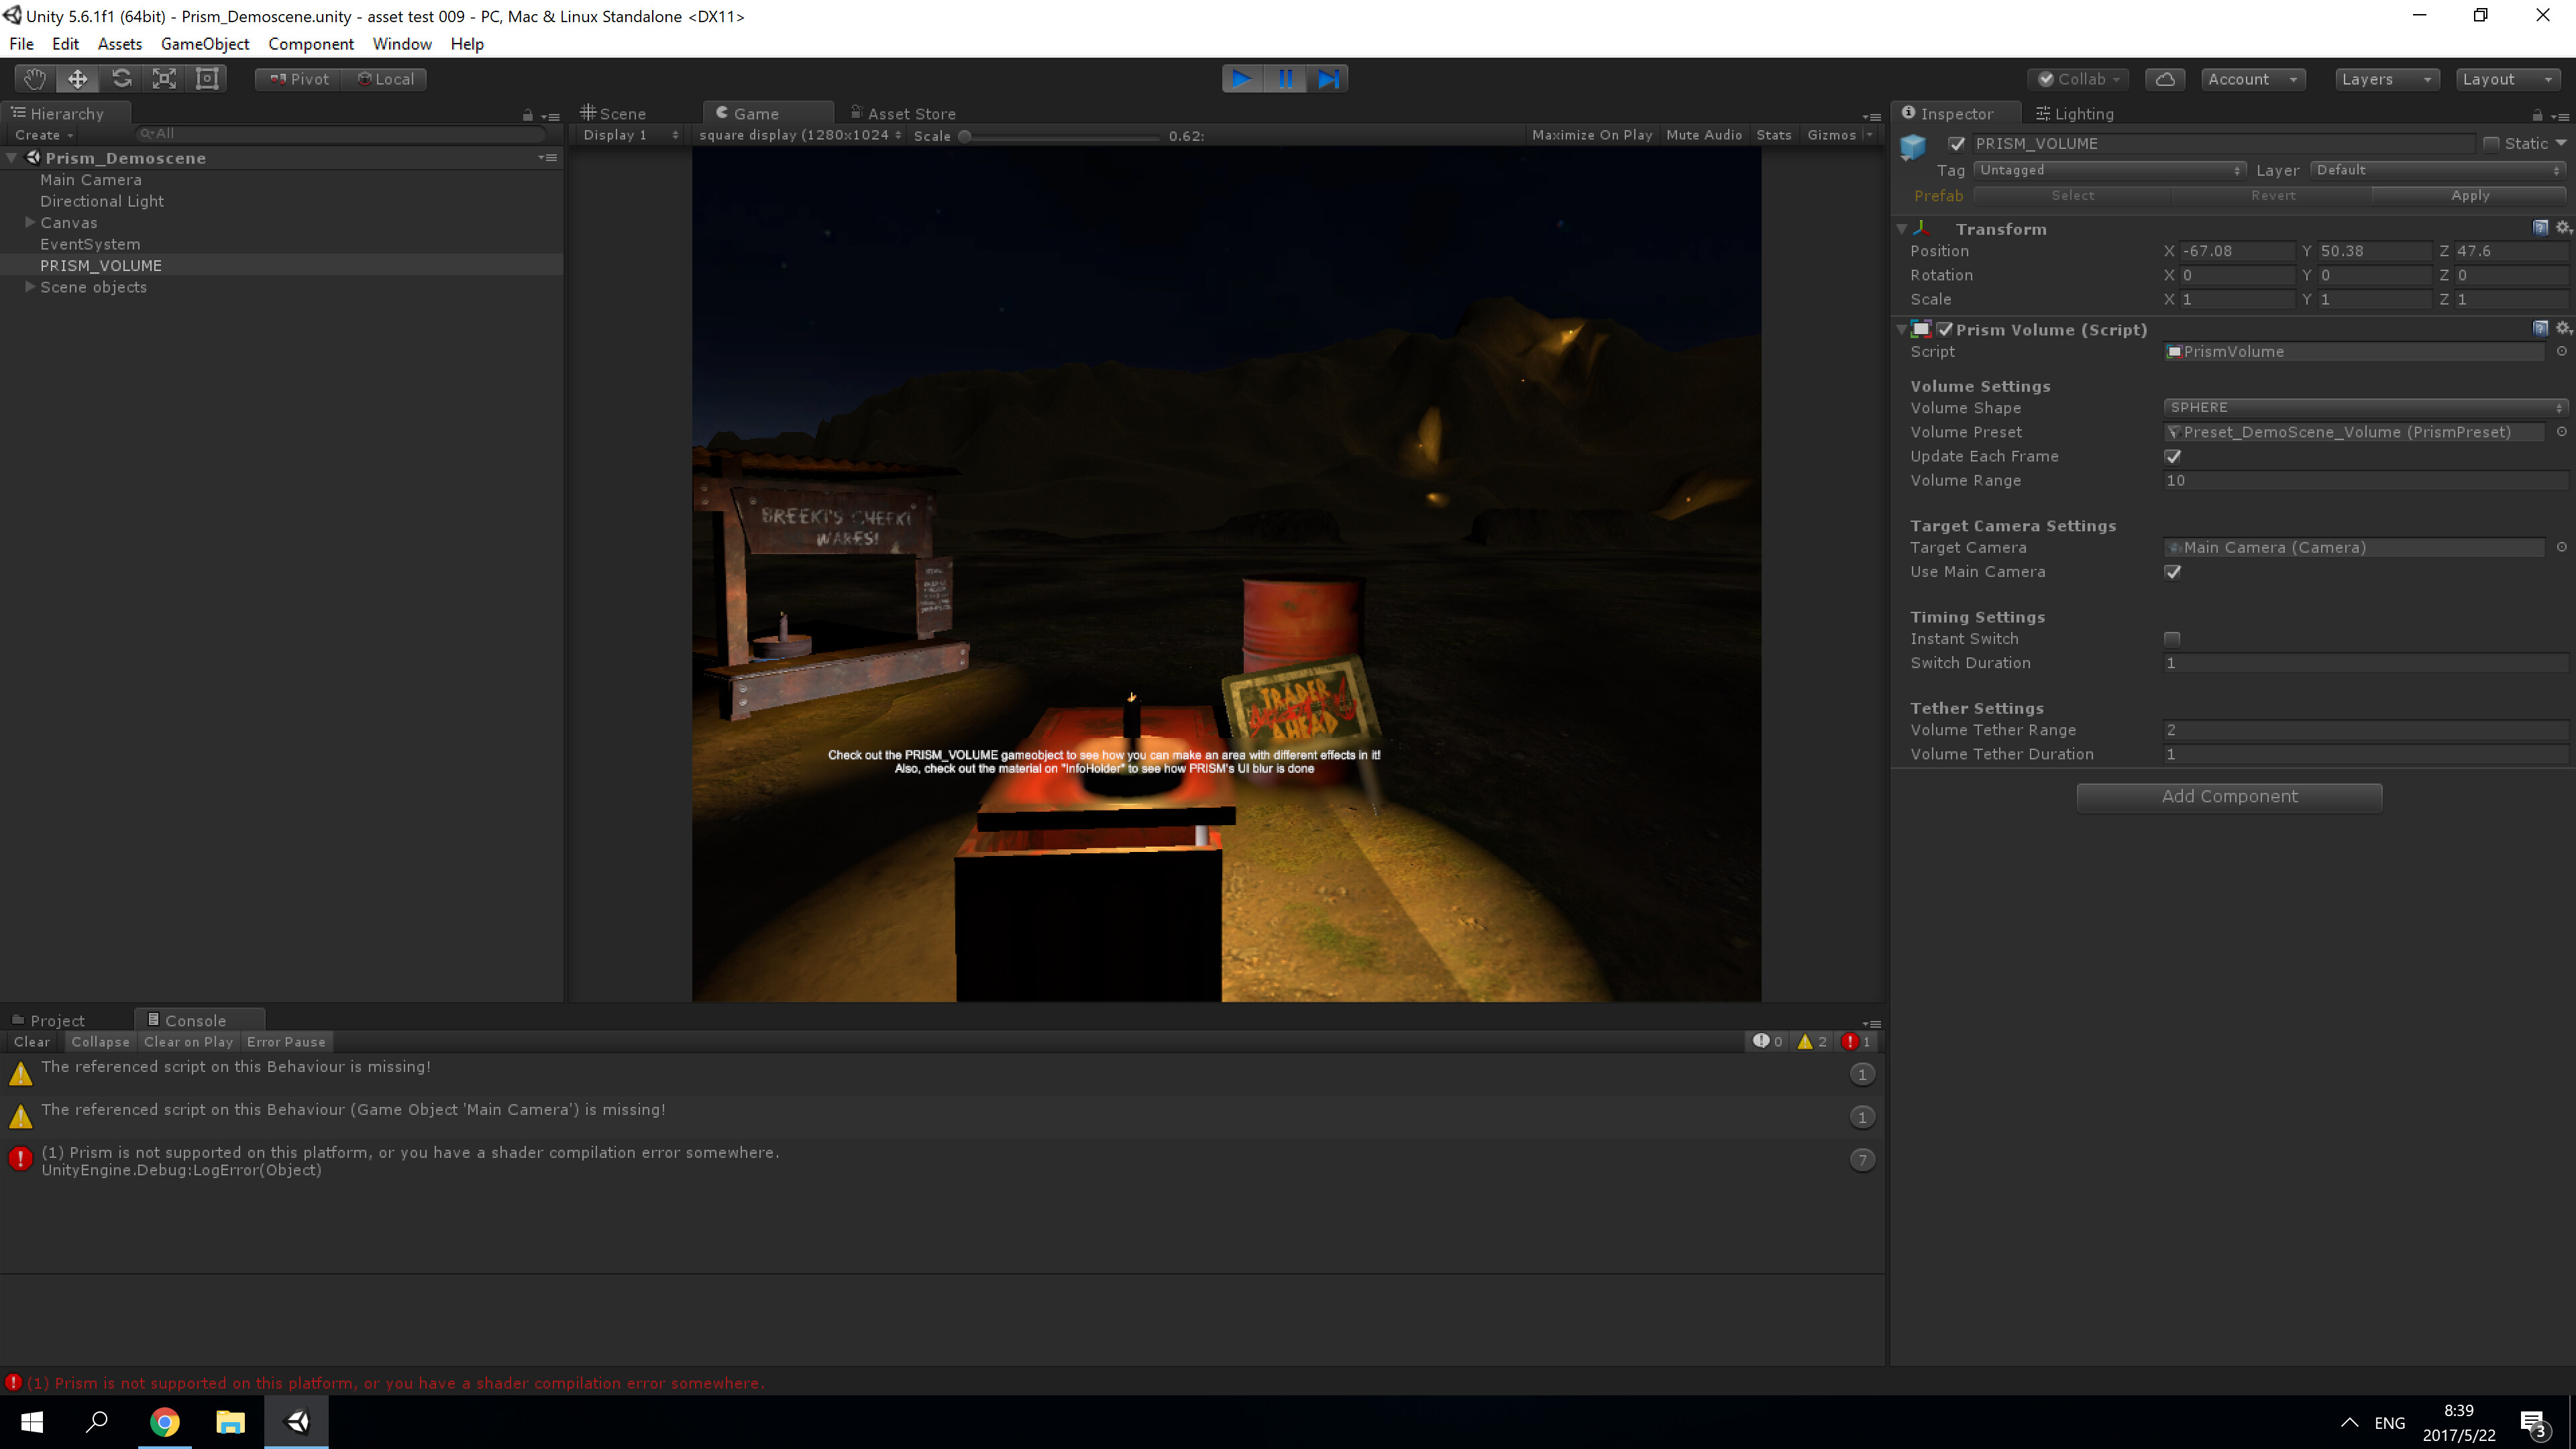Enable Instant Switch in Timing Settings
This screenshot has width=2576, height=1449.
[x=2172, y=638]
